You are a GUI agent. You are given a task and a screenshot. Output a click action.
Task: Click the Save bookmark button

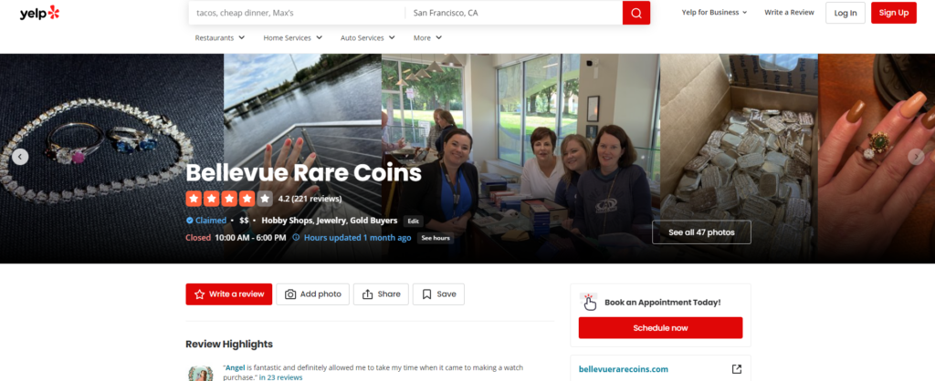(438, 294)
